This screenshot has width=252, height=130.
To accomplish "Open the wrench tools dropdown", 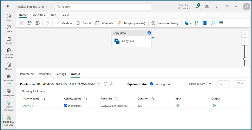I will click(240, 84).
